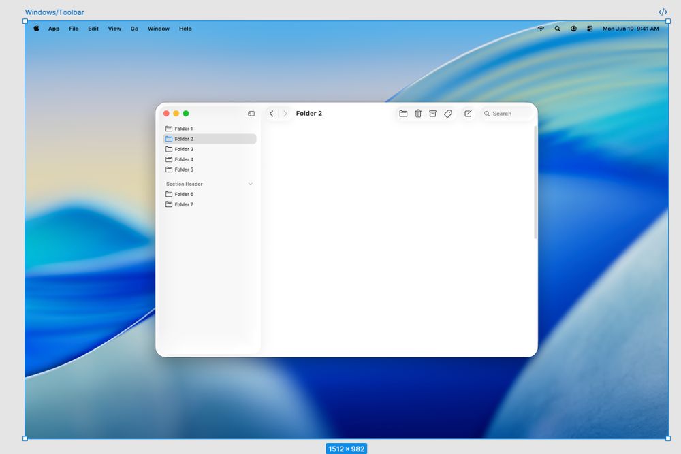Image resolution: width=681 pixels, height=454 pixels.
Task: Open the Go menu
Action: tap(134, 29)
